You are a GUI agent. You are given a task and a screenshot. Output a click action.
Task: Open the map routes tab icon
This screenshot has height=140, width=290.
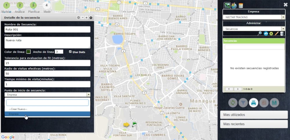(x=227, y=5)
